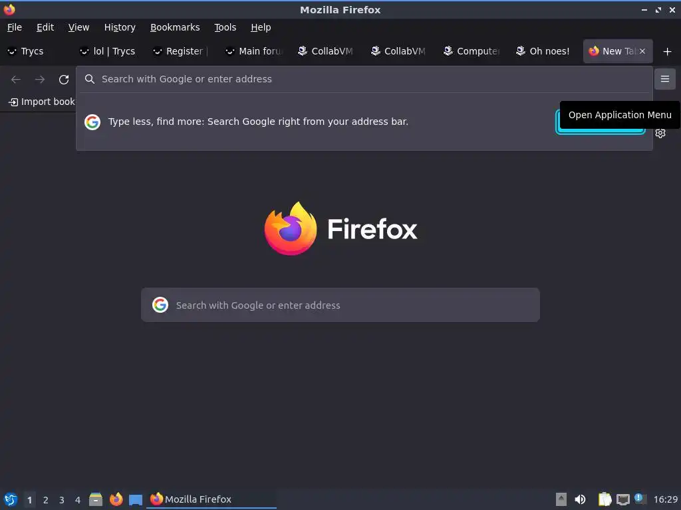This screenshot has height=510, width=681.
Task: Maximize the Firefox window
Action: point(658,9)
